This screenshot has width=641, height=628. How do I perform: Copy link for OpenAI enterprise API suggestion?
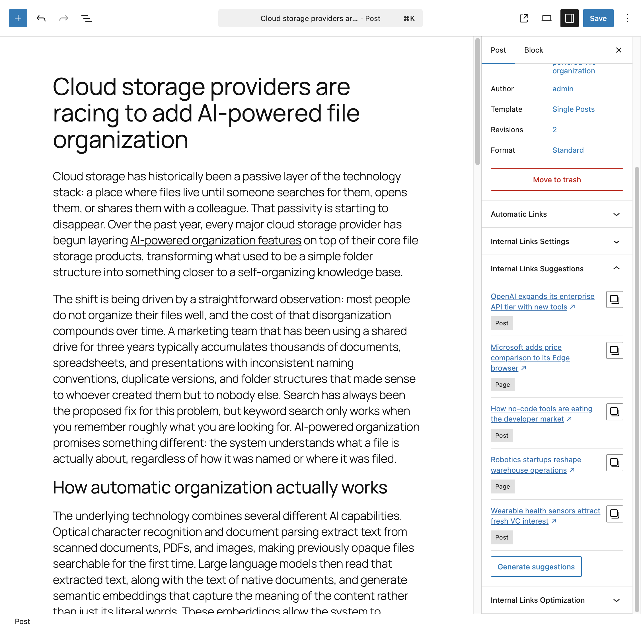pos(615,299)
